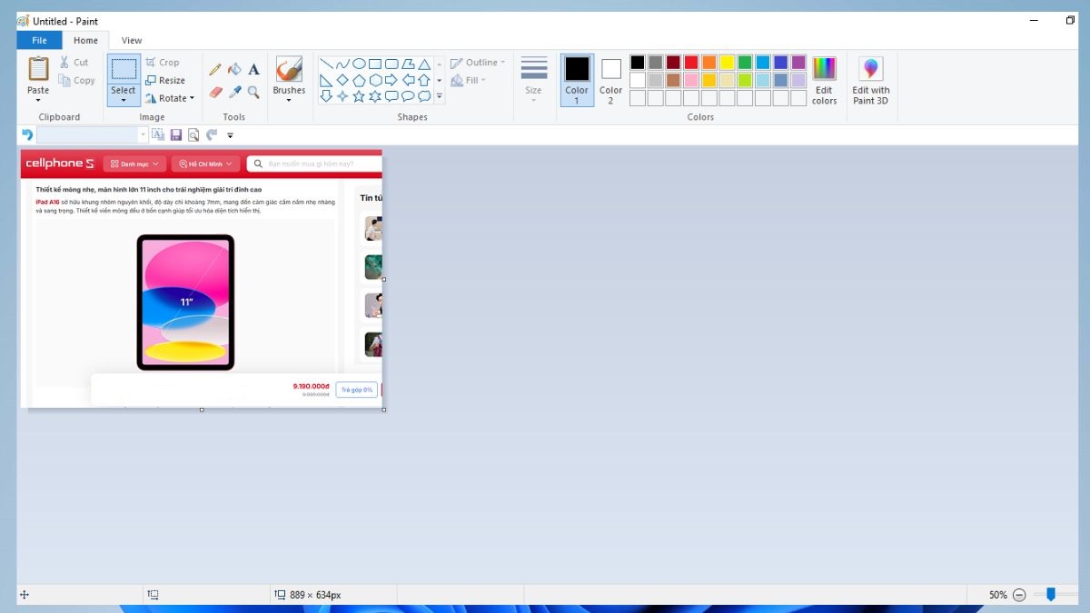Select the Magnifier tool
Viewport: 1090px width, 613px height.
[x=253, y=92]
